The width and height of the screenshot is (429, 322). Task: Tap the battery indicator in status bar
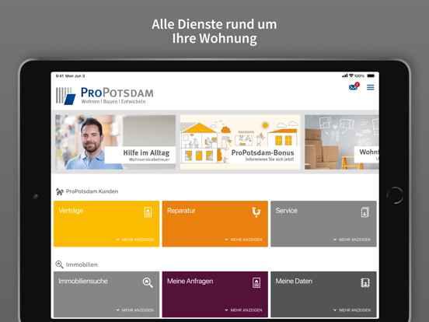(371, 75)
